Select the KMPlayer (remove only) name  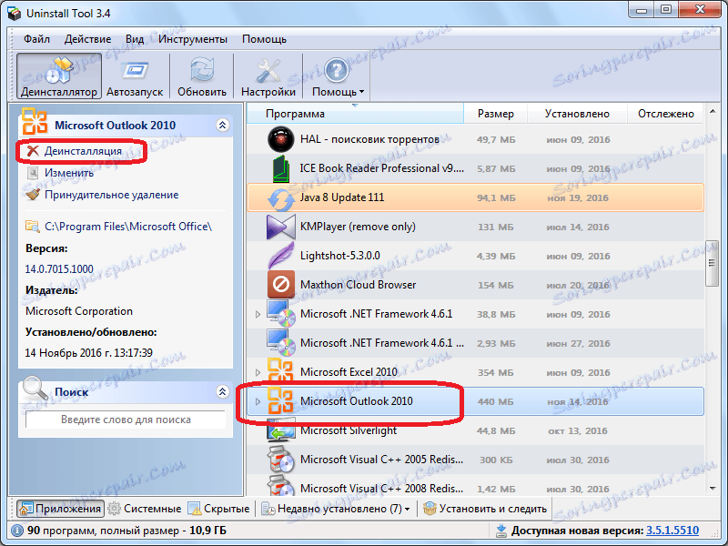coord(358,227)
